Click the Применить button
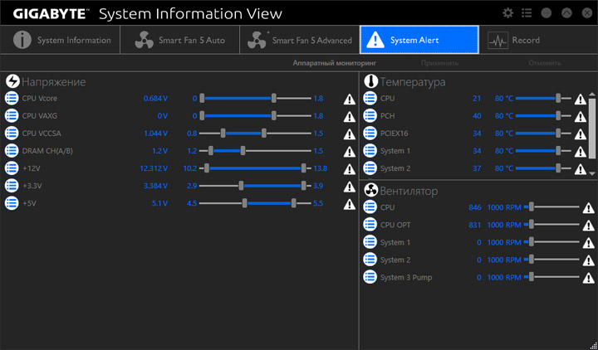The width and height of the screenshot is (598, 350). [x=439, y=63]
